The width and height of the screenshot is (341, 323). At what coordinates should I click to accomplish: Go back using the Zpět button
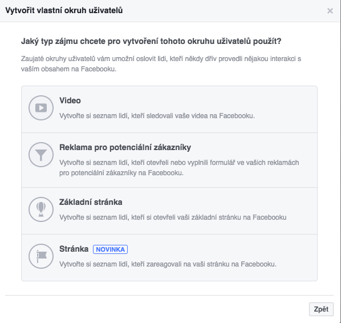pyautogui.click(x=321, y=309)
